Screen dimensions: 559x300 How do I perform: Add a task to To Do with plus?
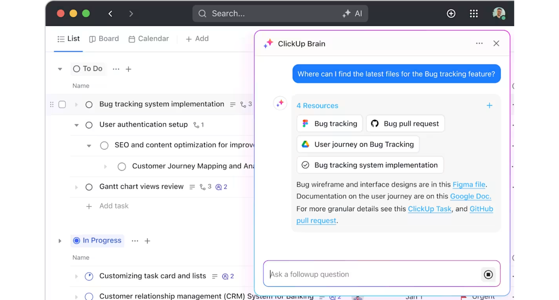tap(128, 69)
